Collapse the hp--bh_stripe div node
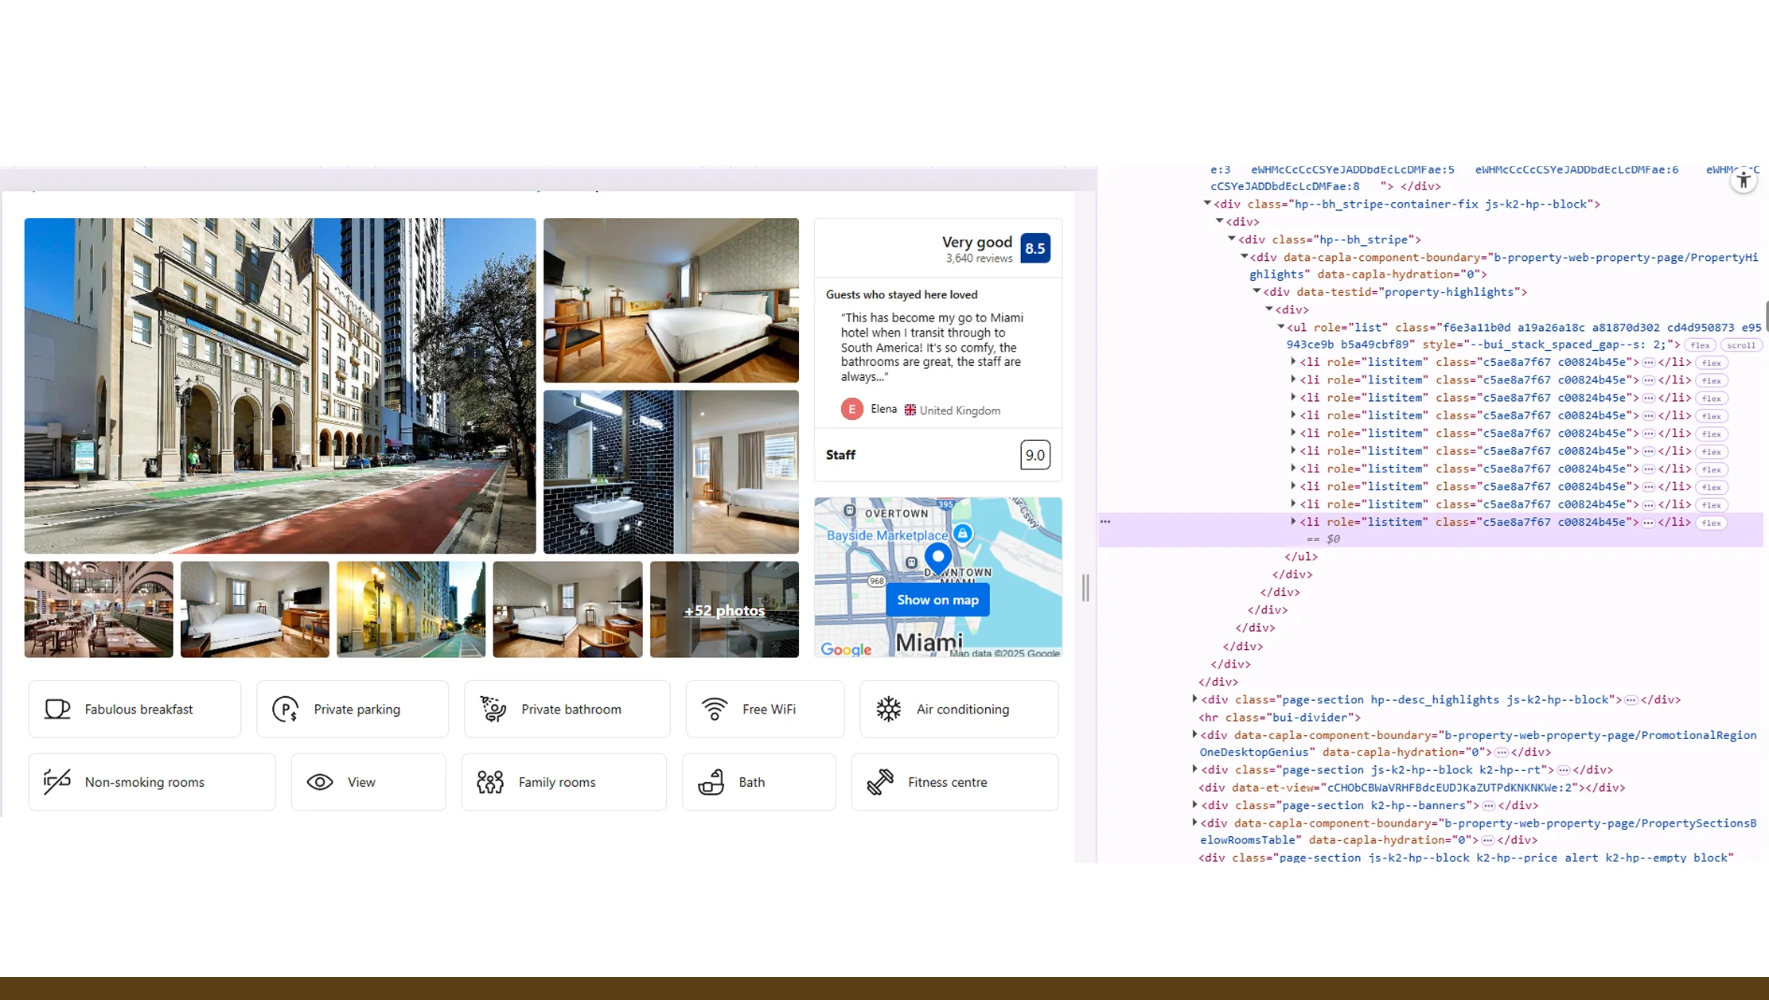This screenshot has height=1000, width=1769. tap(1232, 239)
